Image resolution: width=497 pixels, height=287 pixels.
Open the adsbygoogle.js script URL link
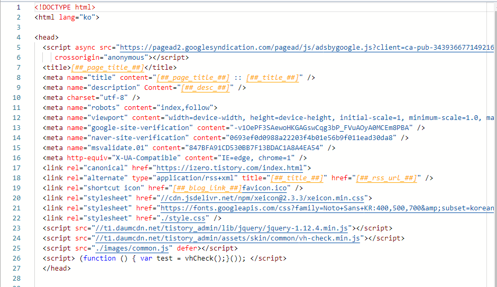307,48
